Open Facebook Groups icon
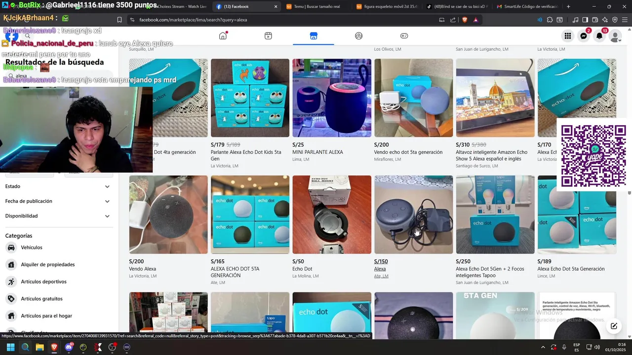 click(359, 35)
